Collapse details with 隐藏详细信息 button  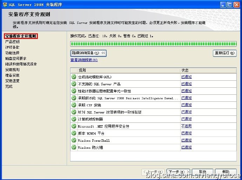[88, 53]
